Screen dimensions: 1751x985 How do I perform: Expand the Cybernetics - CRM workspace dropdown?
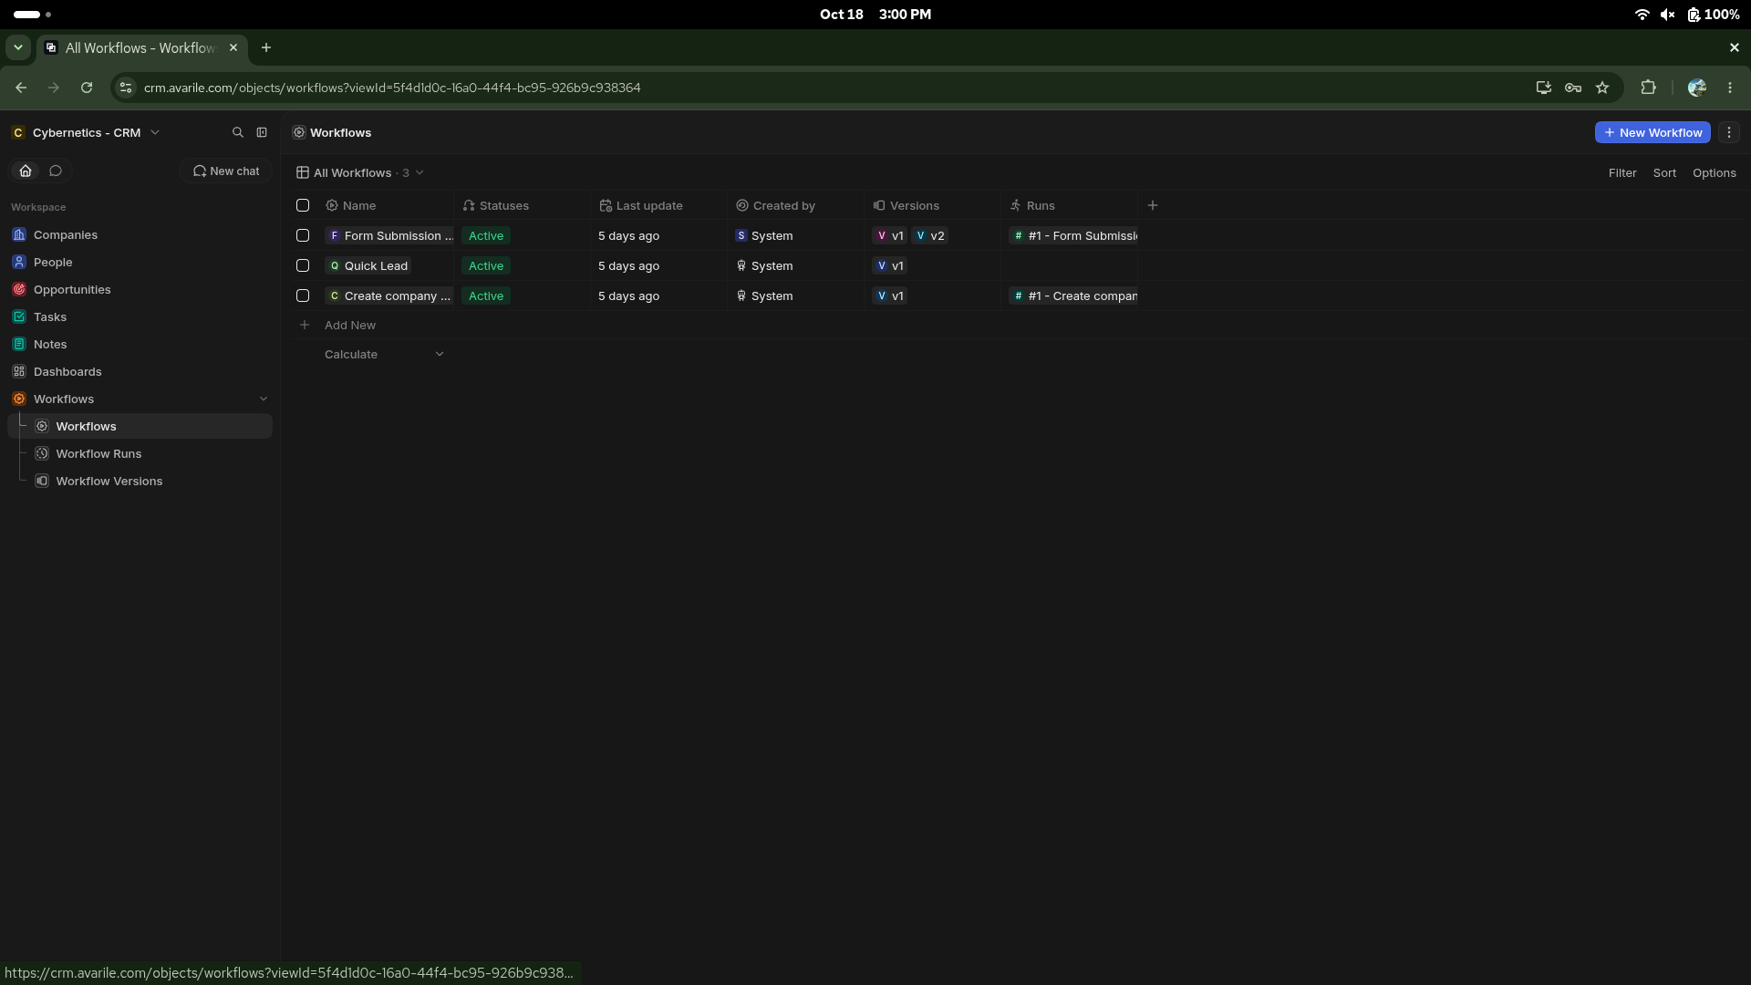pos(86,132)
